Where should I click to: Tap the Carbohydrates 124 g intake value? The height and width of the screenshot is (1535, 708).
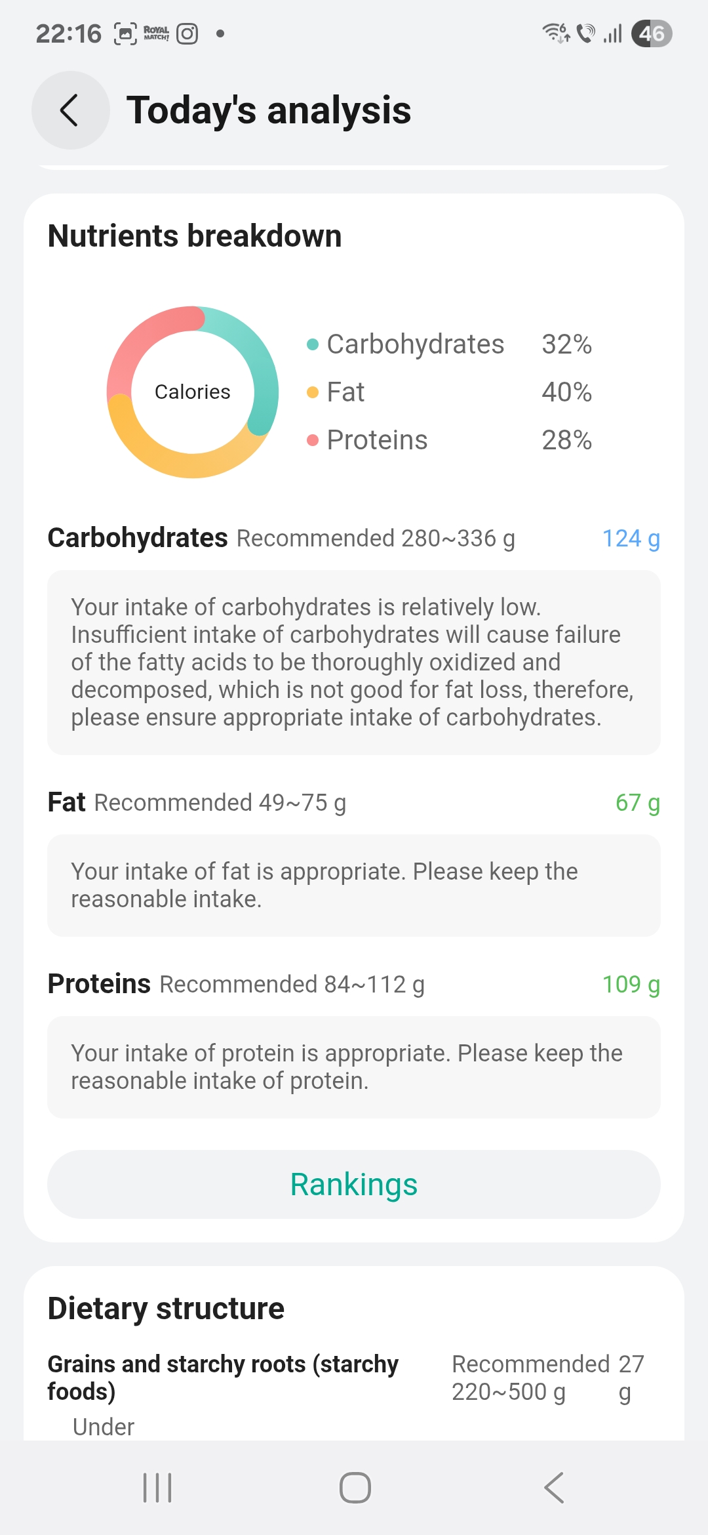point(631,539)
